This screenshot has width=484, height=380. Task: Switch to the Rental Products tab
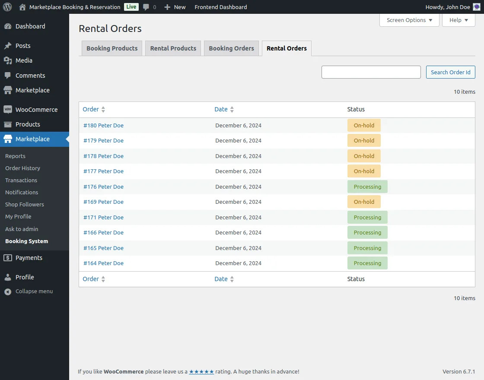[173, 48]
